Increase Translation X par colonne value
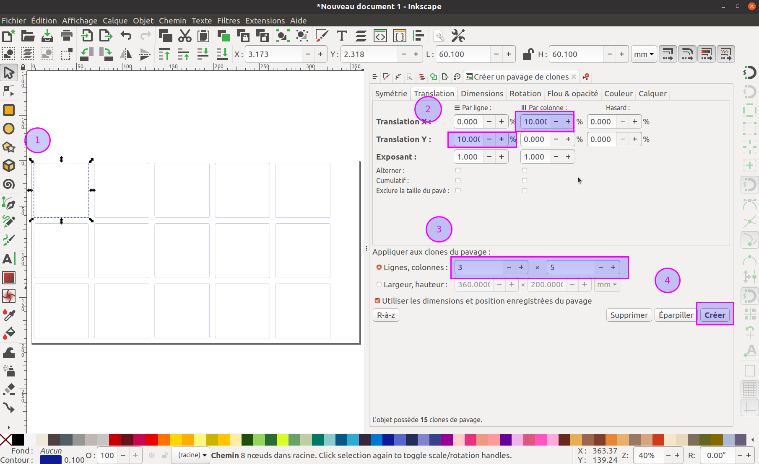The width and height of the screenshot is (759, 464). click(x=568, y=121)
